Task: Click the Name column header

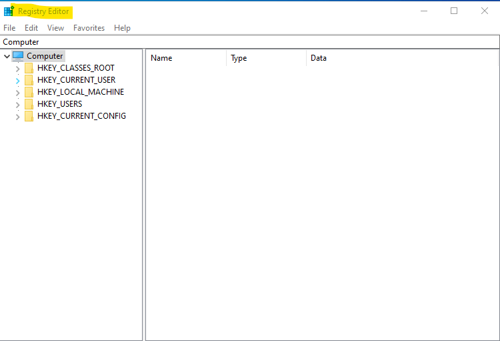Action: coord(185,58)
